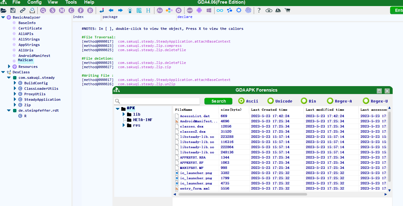This screenshot has width=403, height=206.
Task: Open the Tools menu
Action: click(x=71, y=2)
